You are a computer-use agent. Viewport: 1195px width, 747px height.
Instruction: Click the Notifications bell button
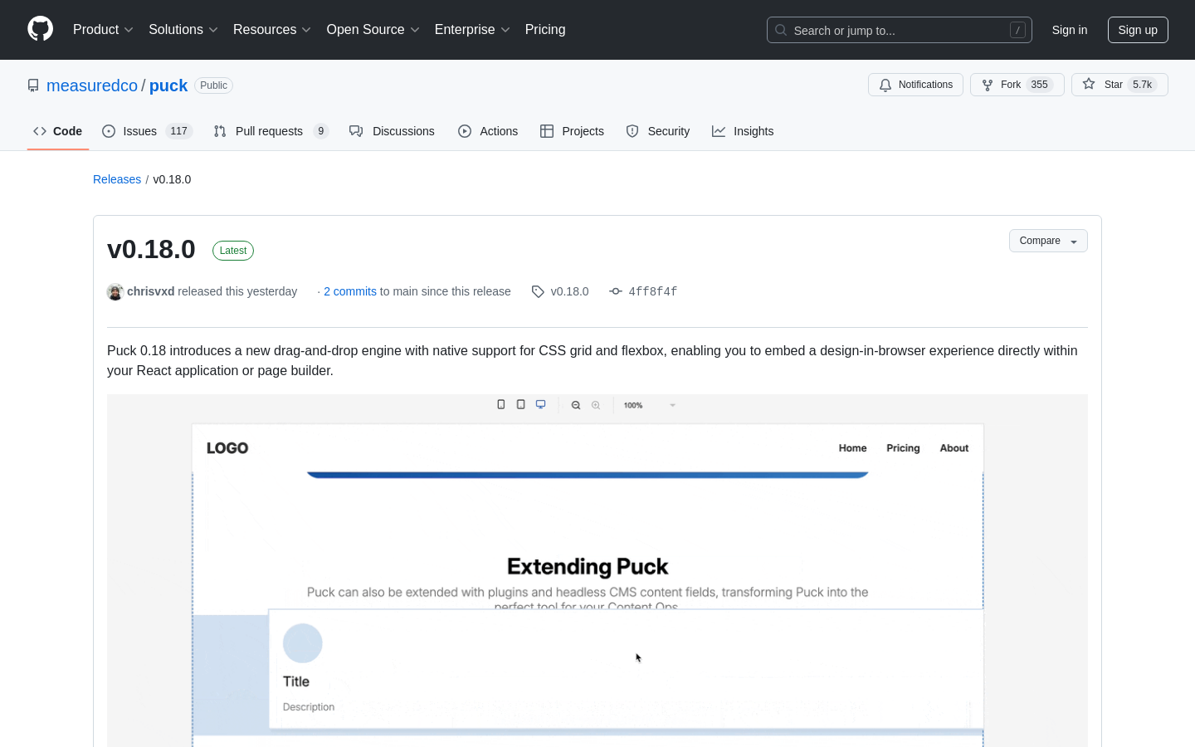(x=916, y=85)
